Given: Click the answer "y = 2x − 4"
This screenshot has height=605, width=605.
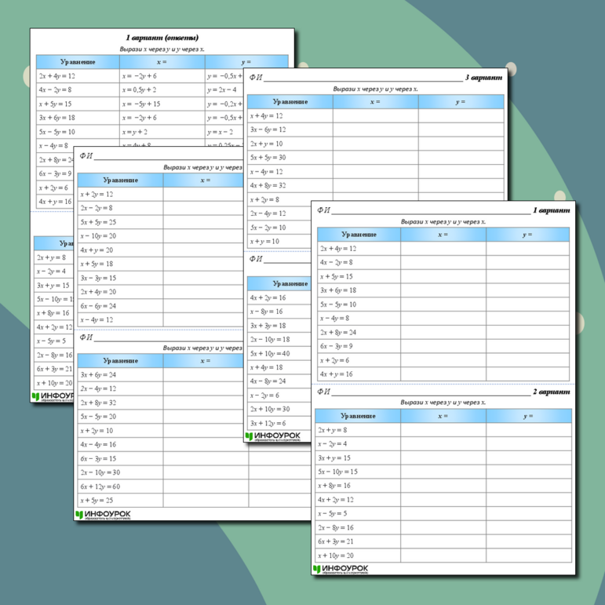Looking at the screenshot, I should [221, 90].
